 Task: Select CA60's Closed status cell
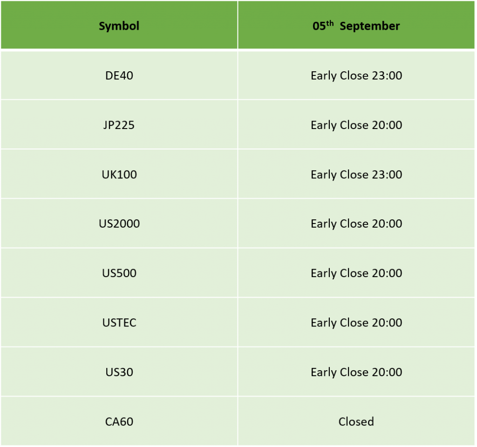point(356,421)
